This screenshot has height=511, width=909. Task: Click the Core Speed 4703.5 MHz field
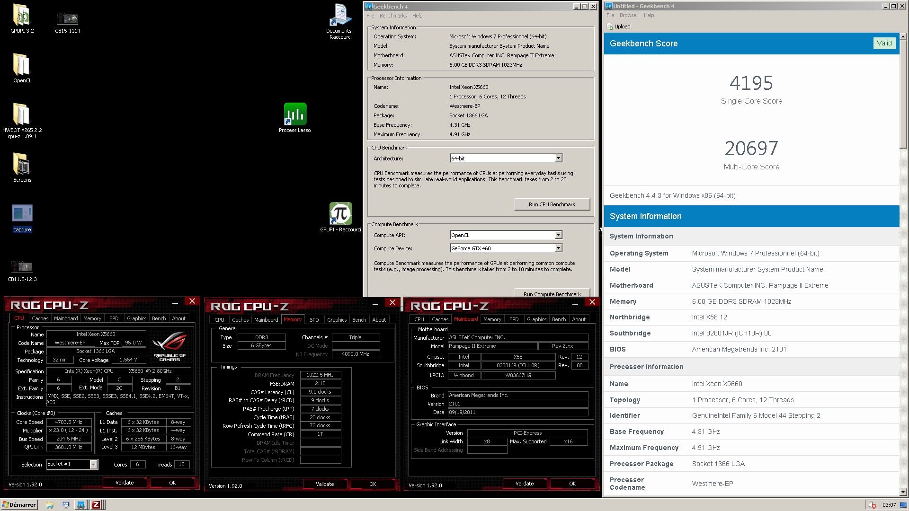click(x=69, y=422)
